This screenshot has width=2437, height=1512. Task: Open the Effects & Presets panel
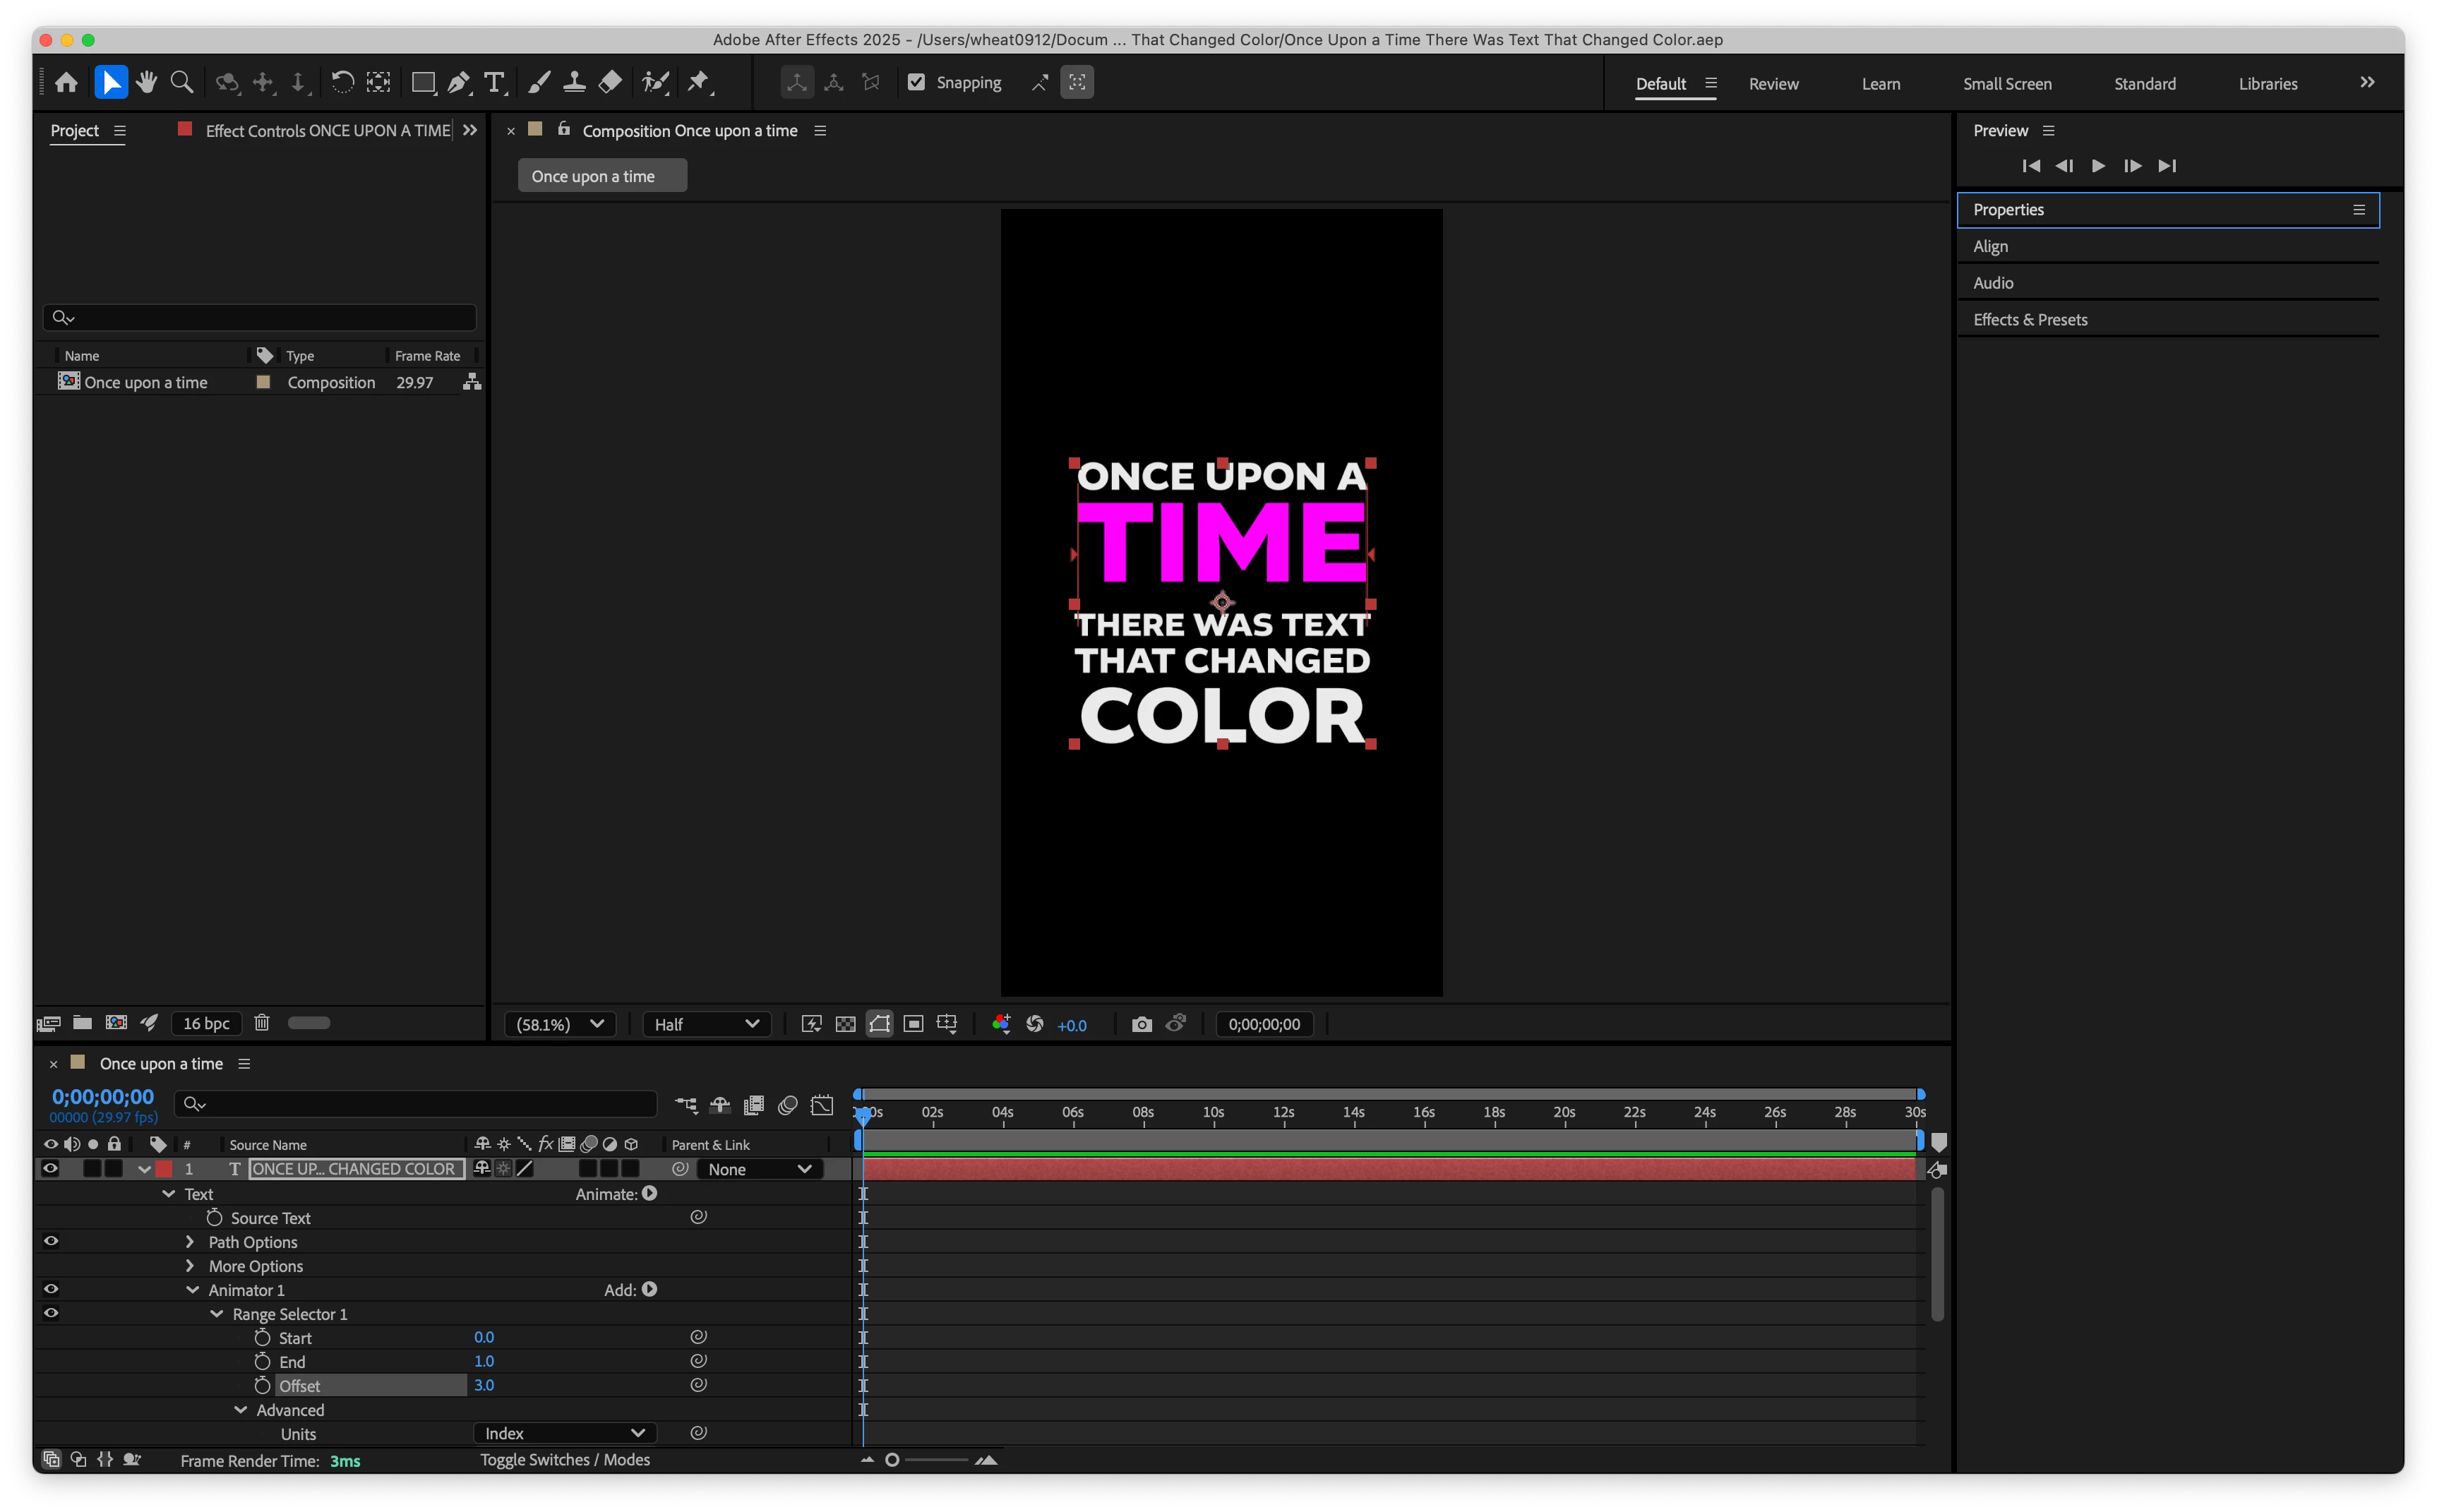pos(2030,320)
